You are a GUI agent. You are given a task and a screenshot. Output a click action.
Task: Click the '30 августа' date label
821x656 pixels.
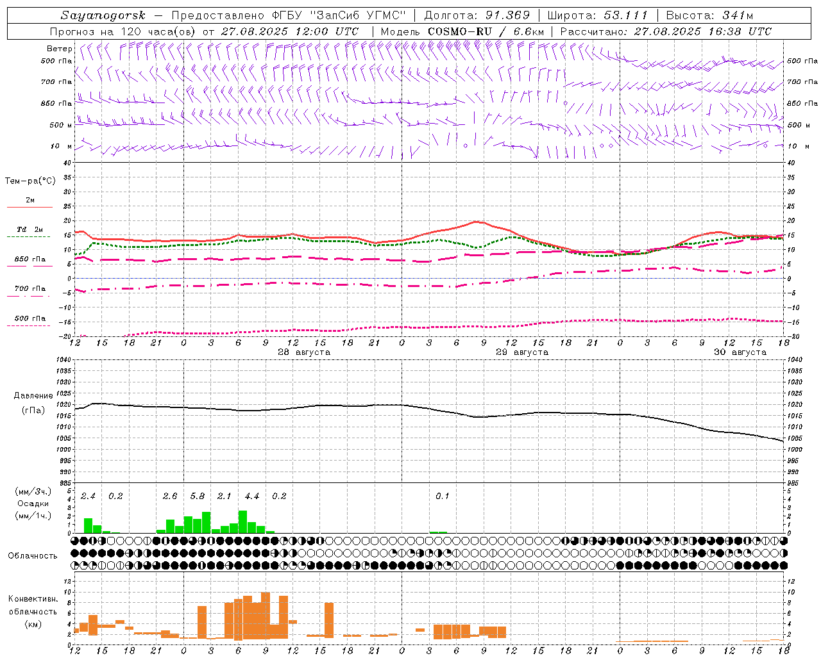coord(740,352)
